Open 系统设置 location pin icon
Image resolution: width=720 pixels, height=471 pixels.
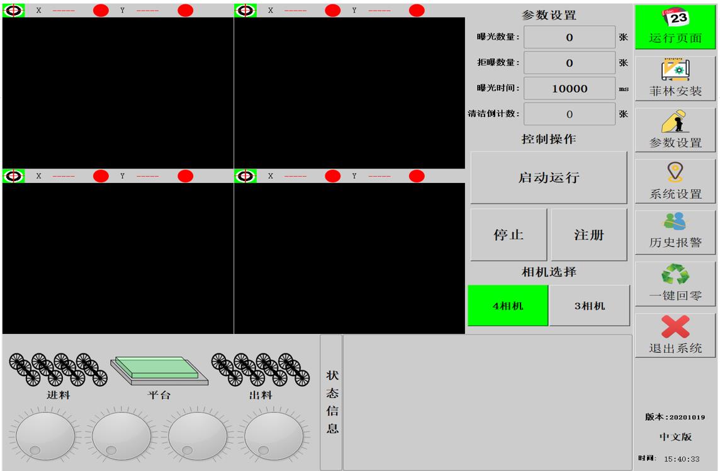pos(675,170)
